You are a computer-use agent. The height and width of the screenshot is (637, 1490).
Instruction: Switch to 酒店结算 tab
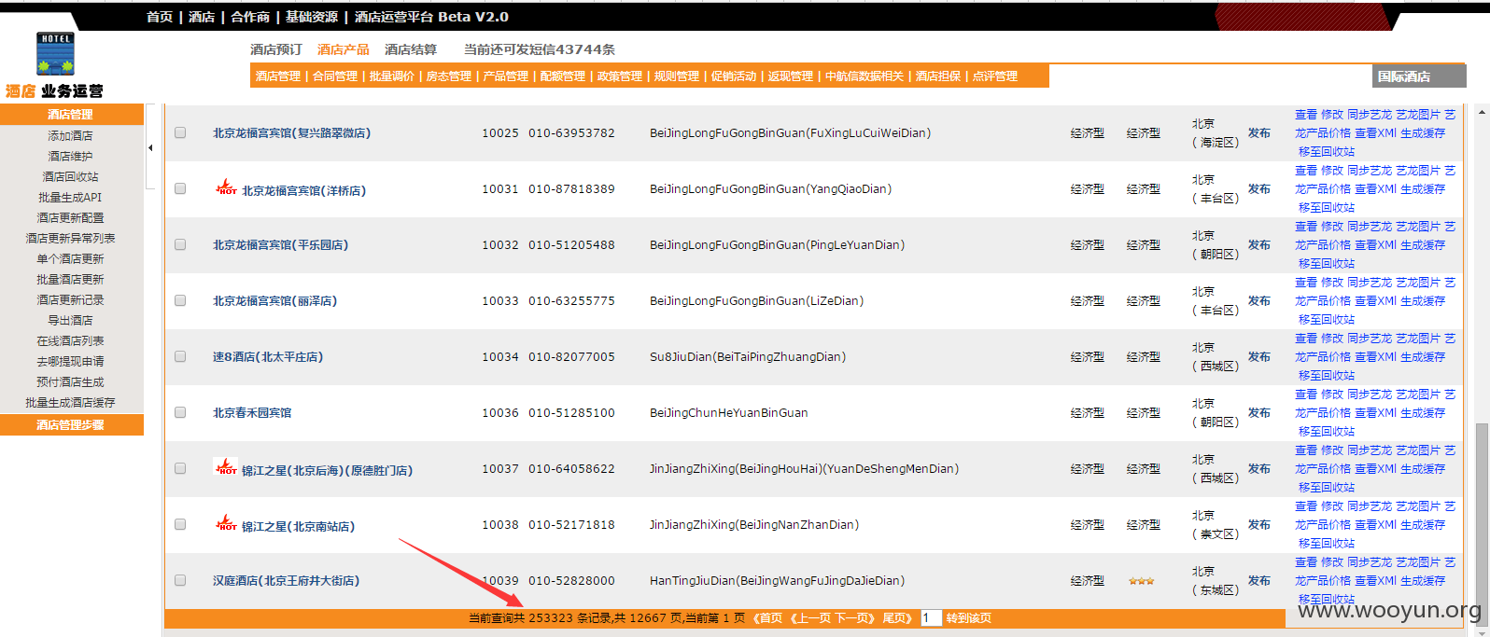click(x=411, y=49)
